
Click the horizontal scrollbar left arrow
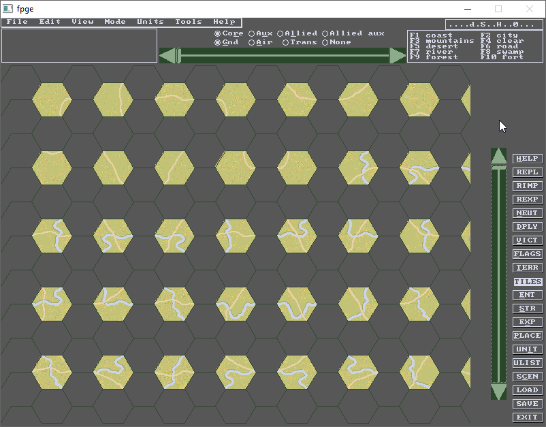[167, 56]
